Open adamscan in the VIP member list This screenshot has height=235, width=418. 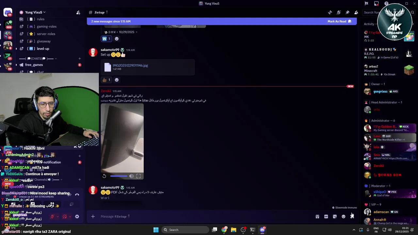point(390,212)
